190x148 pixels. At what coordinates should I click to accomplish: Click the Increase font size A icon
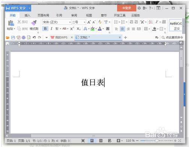click(89, 22)
